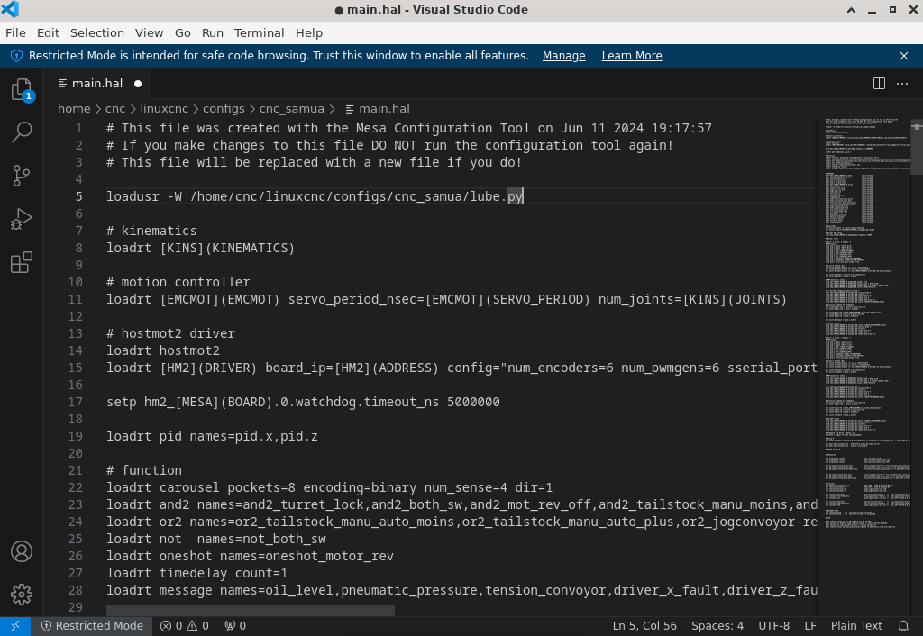923x636 pixels.
Task: Open the Explorer view in activity bar
Action: point(22,89)
